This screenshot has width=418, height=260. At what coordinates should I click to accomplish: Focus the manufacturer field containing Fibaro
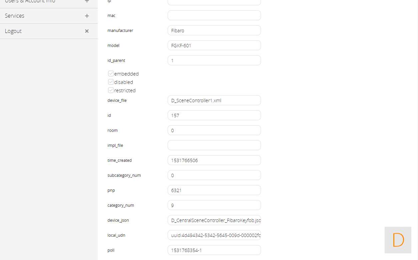(214, 30)
